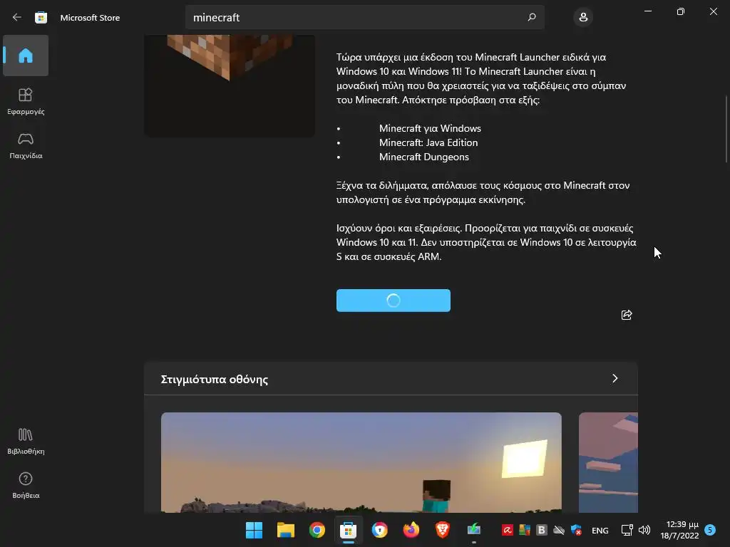Click the share icon

click(627, 315)
